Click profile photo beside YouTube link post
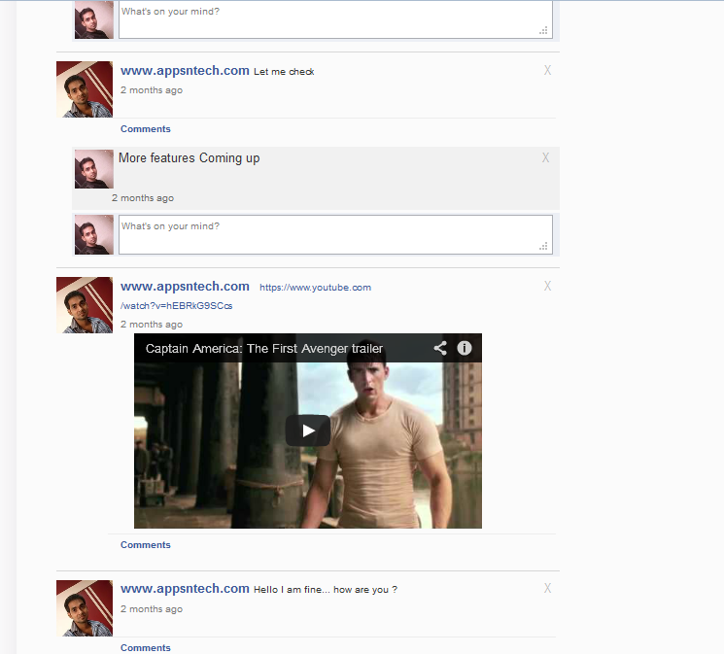This screenshot has height=654, width=724. pos(85,305)
